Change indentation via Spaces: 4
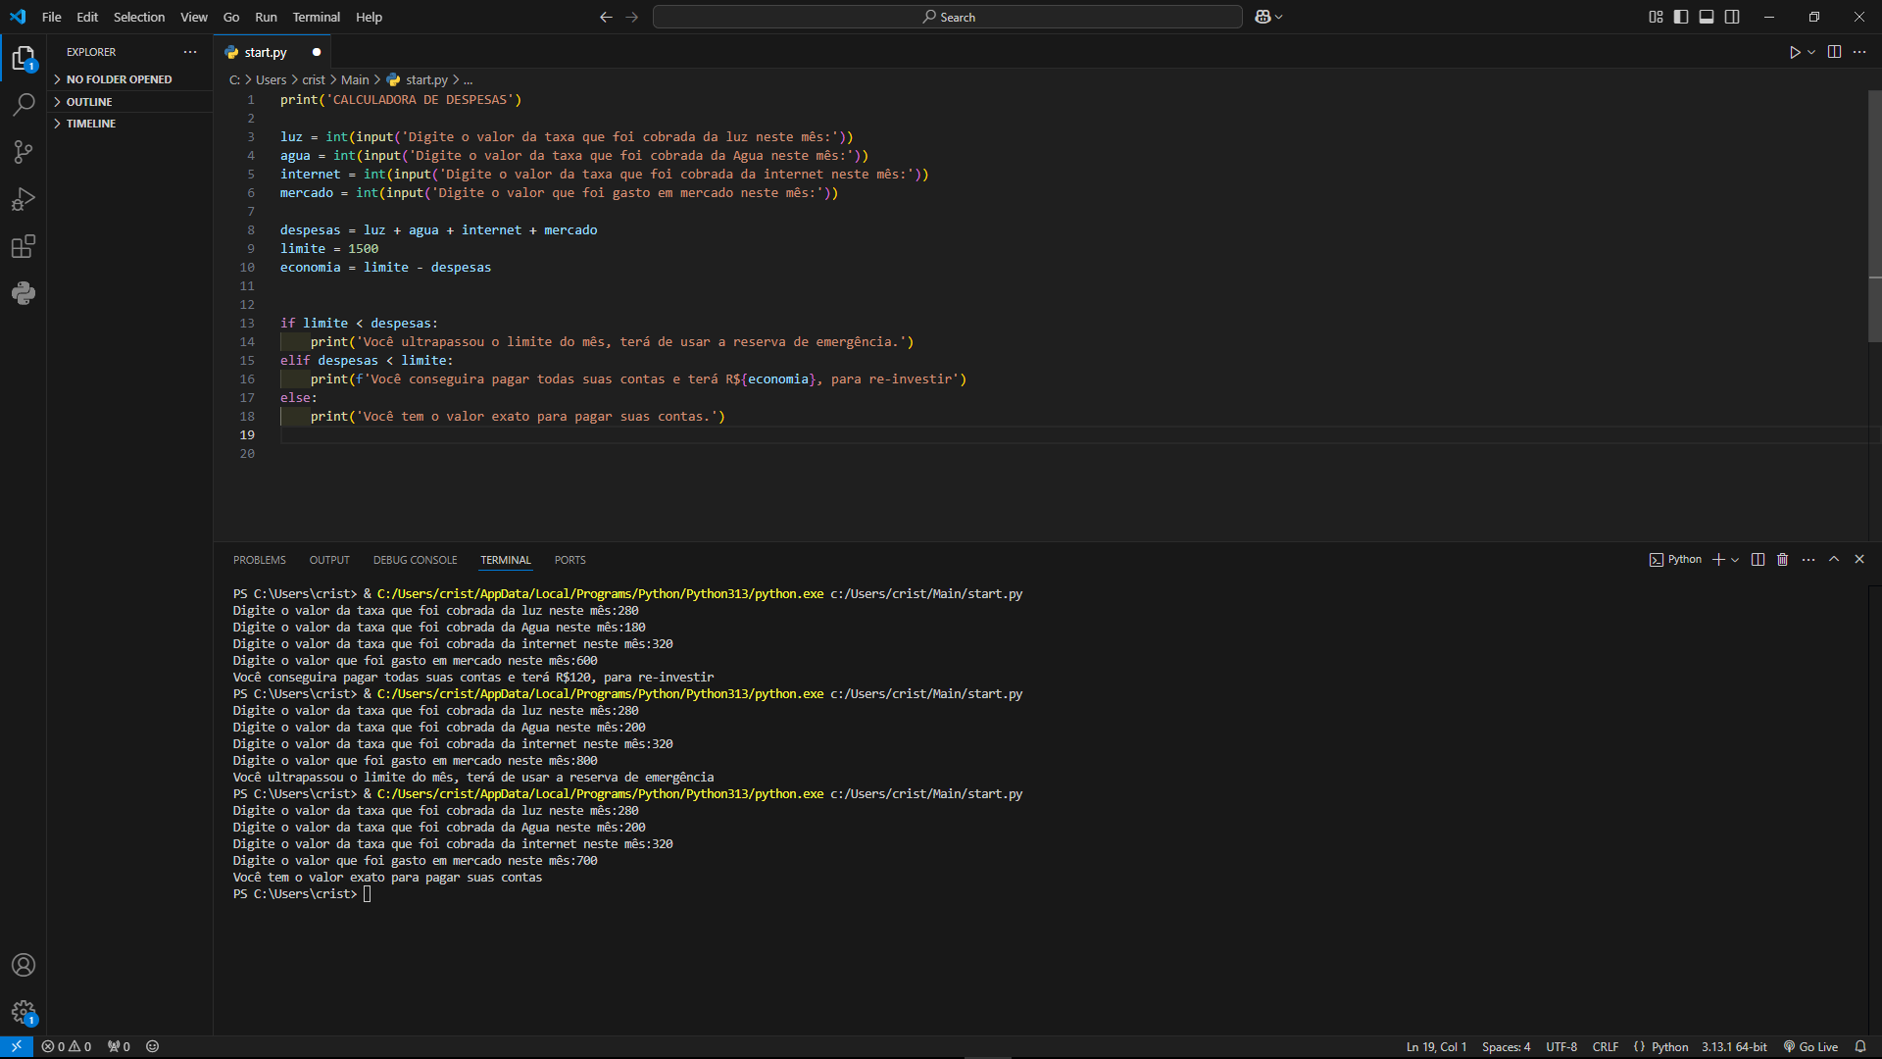This screenshot has height=1059, width=1882. tap(1507, 1046)
